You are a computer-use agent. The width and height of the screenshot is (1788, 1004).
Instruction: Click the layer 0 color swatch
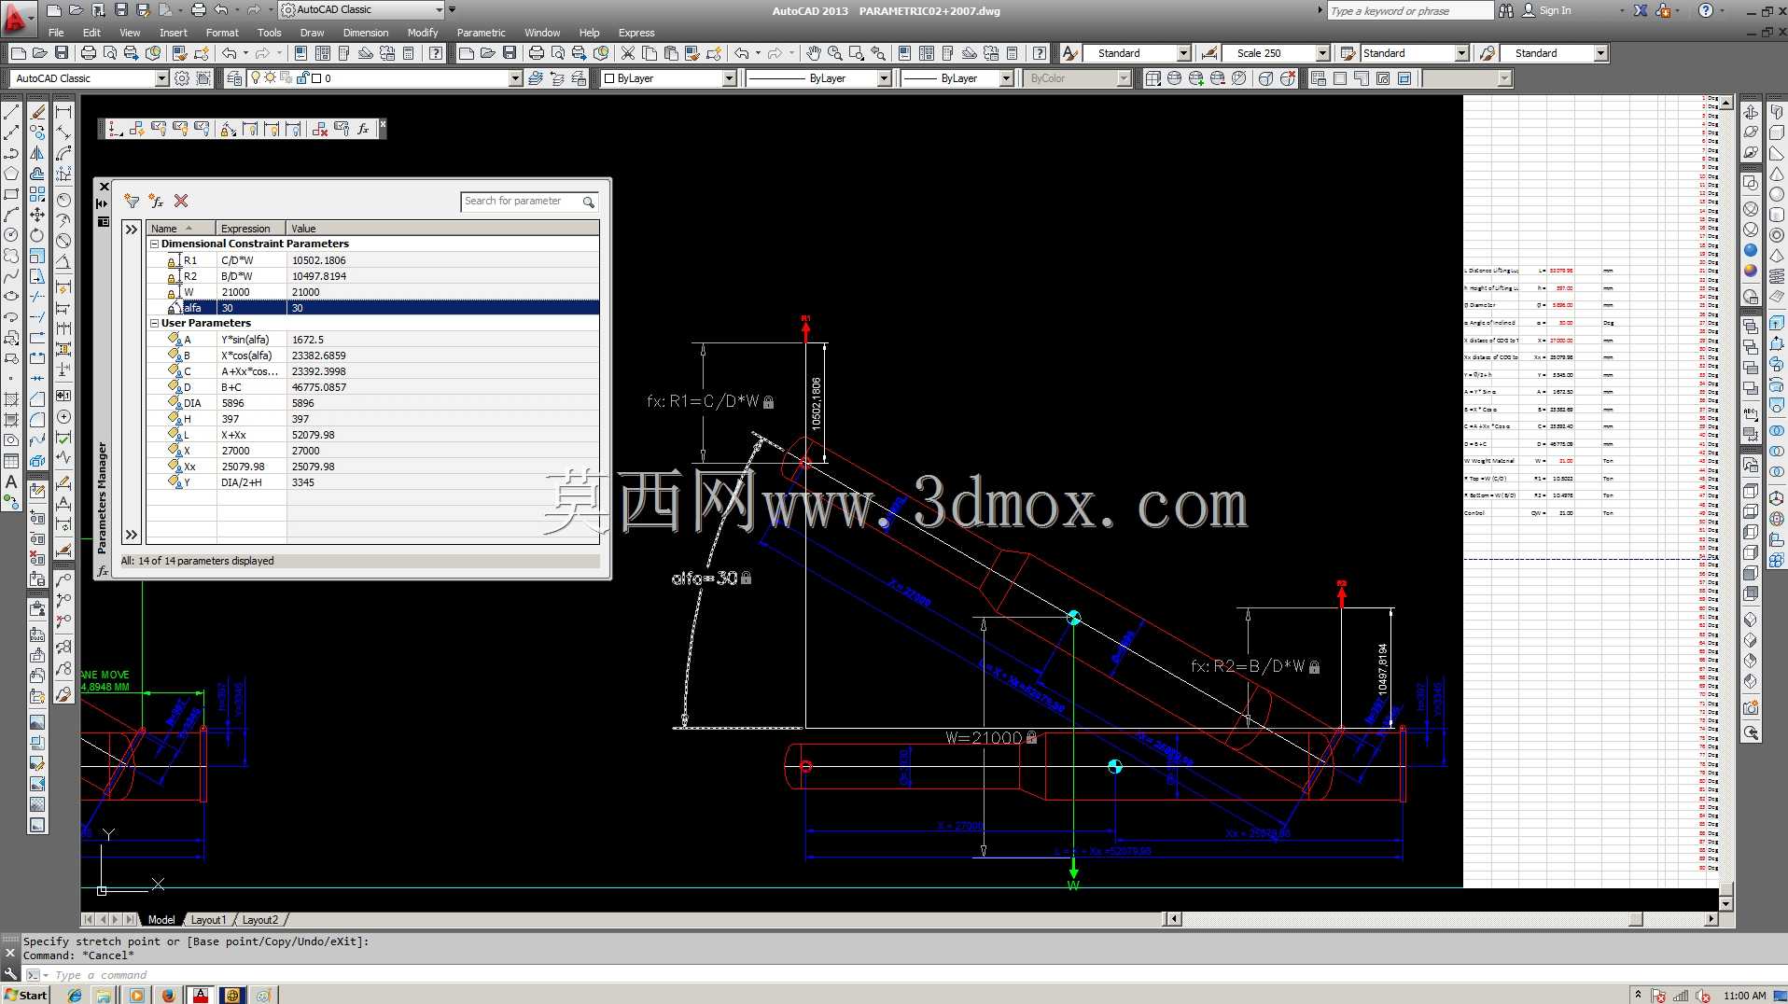click(316, 78)
